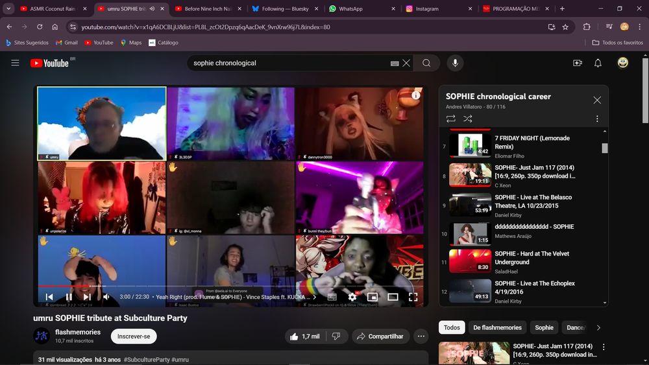Seek using the red video progress bar
The image size is (649, 365).
pyautogui.click(x=230, y=286)
